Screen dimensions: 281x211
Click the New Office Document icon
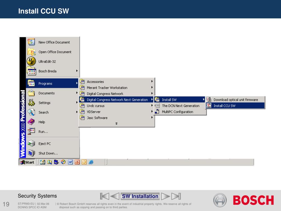pyautogui.click(x=31, y=42)
